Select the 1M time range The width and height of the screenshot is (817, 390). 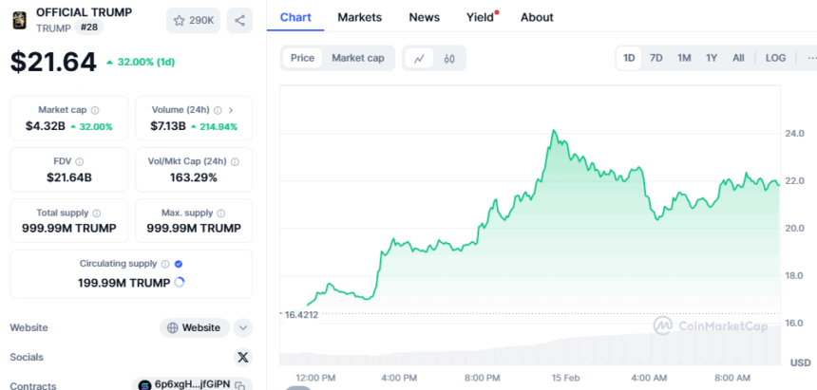pos(684,58)
